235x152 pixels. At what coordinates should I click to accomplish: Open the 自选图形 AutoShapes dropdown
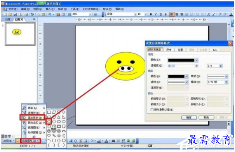pyautogui.click(x=30, y=141)
